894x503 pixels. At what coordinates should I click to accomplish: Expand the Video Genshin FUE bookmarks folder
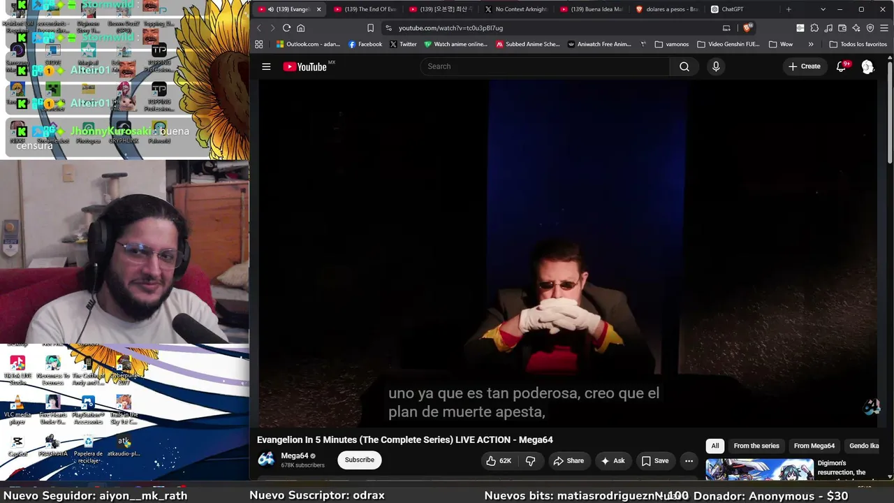(x=728, y=44)
